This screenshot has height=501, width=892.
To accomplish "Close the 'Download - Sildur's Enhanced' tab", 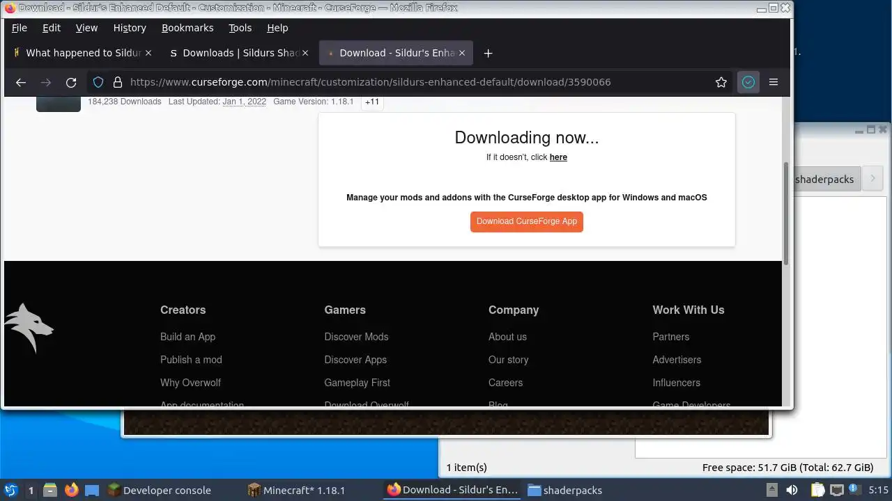I will coord(461,53).
